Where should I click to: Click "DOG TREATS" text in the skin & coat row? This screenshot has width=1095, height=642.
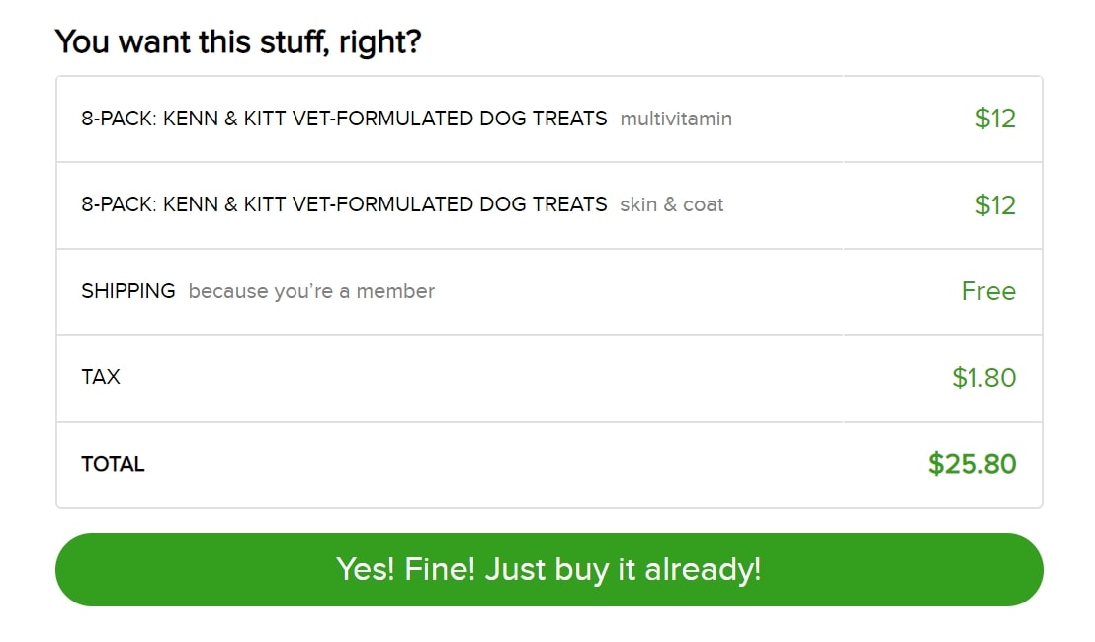(x=544, y=204)
